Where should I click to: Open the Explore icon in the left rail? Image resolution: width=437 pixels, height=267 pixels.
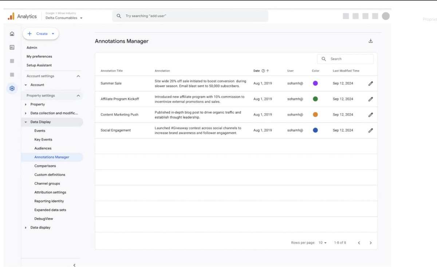[x=12, y=61]
